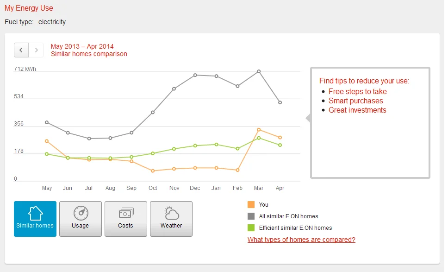Screen dimensions: 448x272
Task: Click the 'Feb' month label on the axis
Action: [x=237, y=188]
